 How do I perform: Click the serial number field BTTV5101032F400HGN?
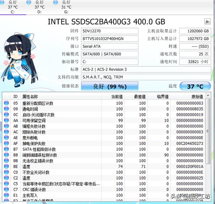(110, 39)
